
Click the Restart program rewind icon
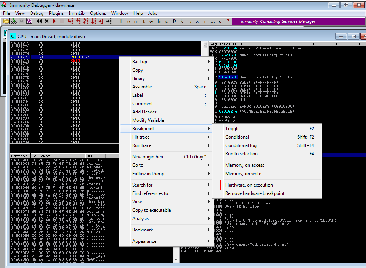pyautogui.click(x=39, y=21)
